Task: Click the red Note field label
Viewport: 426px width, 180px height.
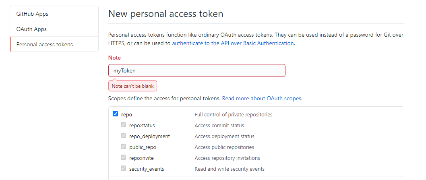Action: pos(114,58)
